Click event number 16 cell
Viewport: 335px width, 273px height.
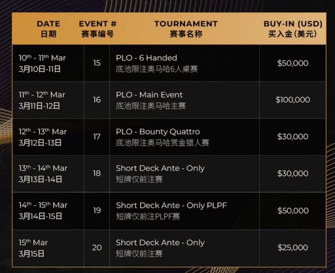pos(97,100)
